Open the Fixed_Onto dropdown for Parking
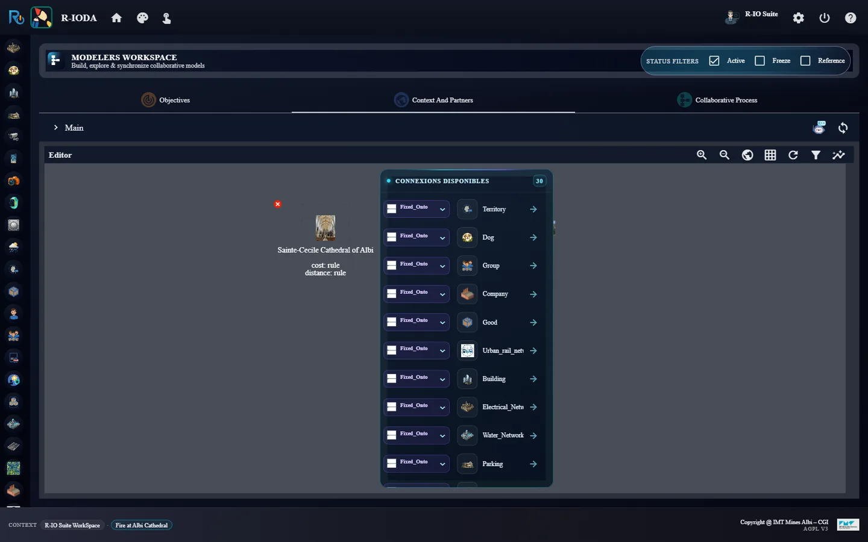The width and height of the screenshot is (868, 542). pos(417,464)
